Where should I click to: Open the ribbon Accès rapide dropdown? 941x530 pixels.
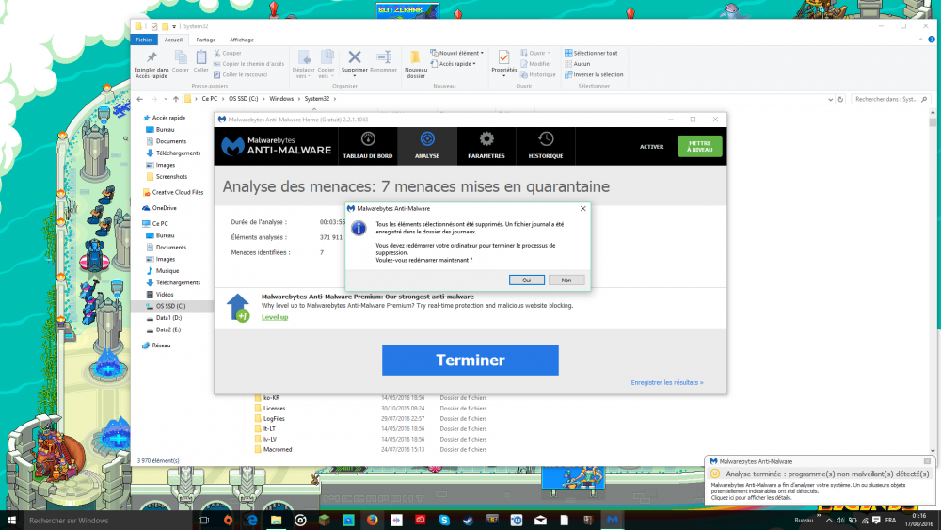[x=454, y=64]
